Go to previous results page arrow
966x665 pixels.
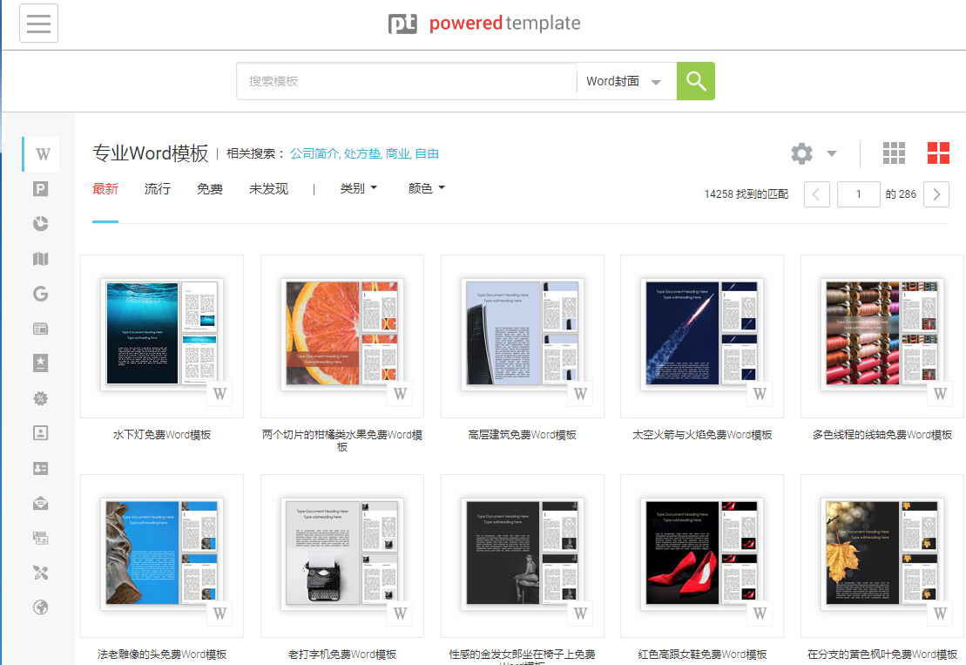pyautogui.click(x=817, y=194)
